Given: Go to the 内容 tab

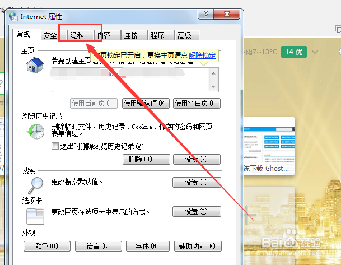Looking at the screenshot, I should [107, 35].
